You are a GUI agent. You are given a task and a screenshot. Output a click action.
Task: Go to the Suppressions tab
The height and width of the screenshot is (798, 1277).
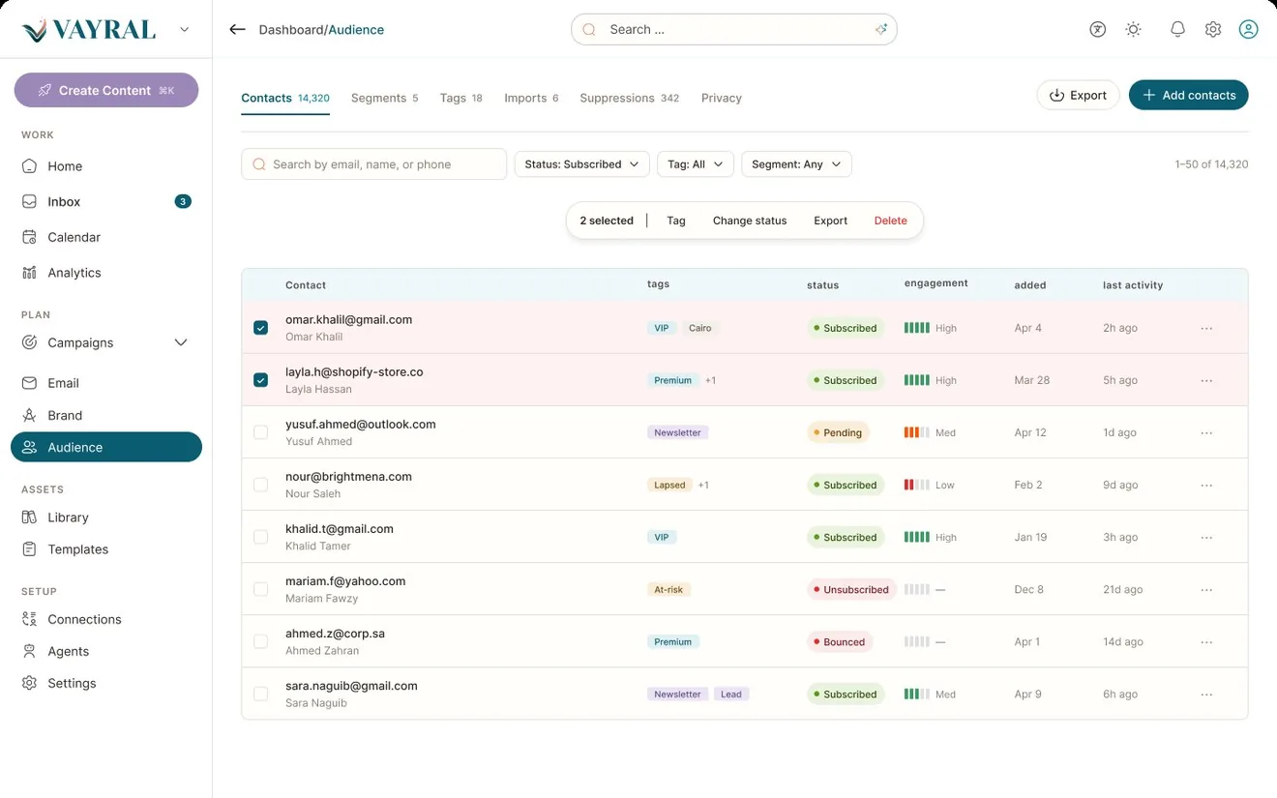point(629,98)
